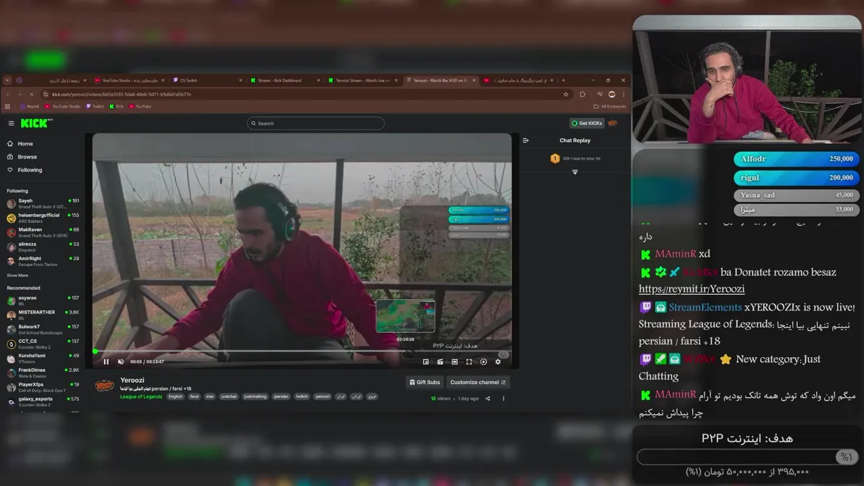Image resolution: width=864 pixels, height=486 pixels.
Task: Click the playback speed icon in player
Action: click(483, 362)
